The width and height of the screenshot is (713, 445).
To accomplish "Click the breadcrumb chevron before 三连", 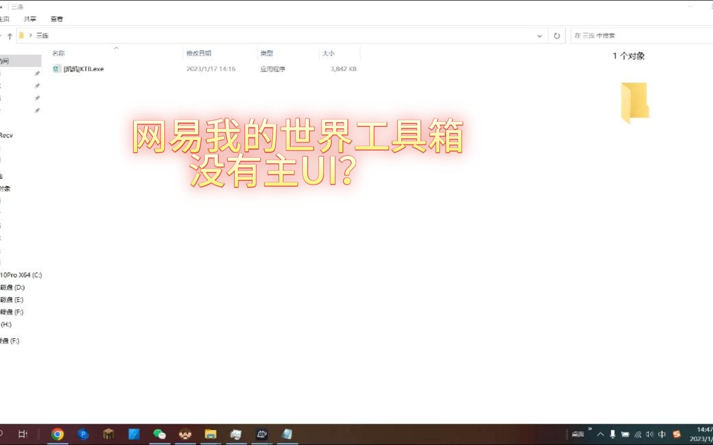I will pyautogui.click(x=31, y=35).
